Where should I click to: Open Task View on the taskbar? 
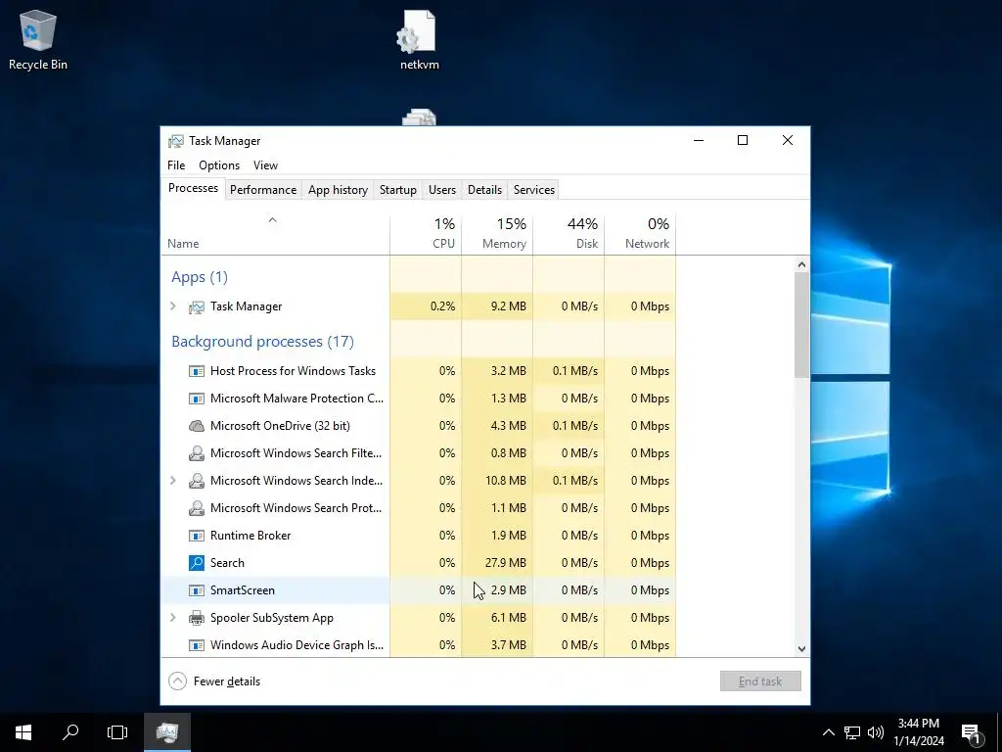coord(117,732)
